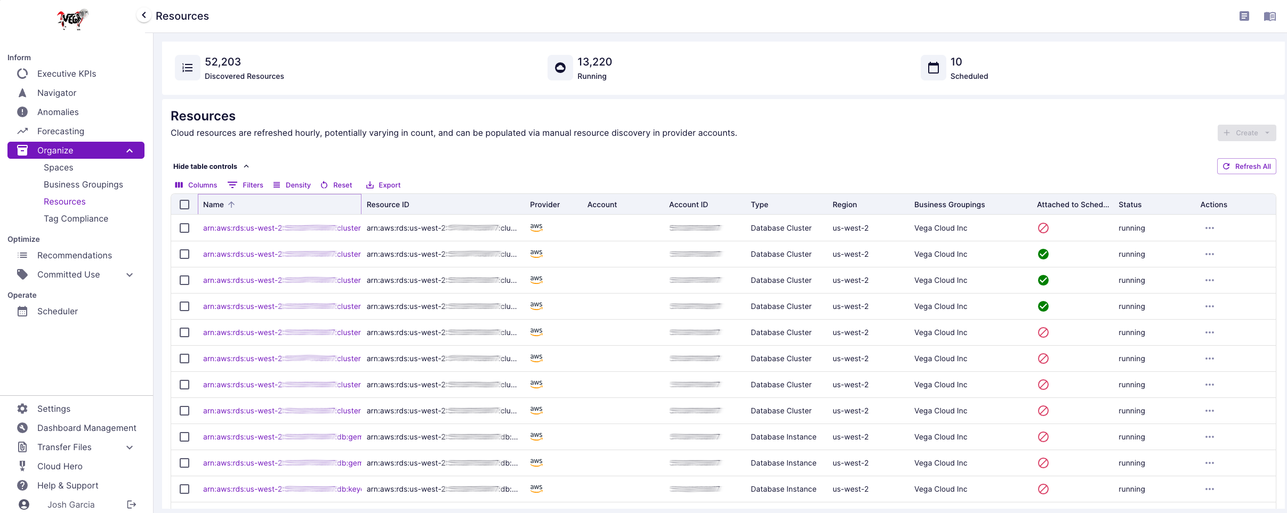Select Resources in the Organize submenu

65,201
